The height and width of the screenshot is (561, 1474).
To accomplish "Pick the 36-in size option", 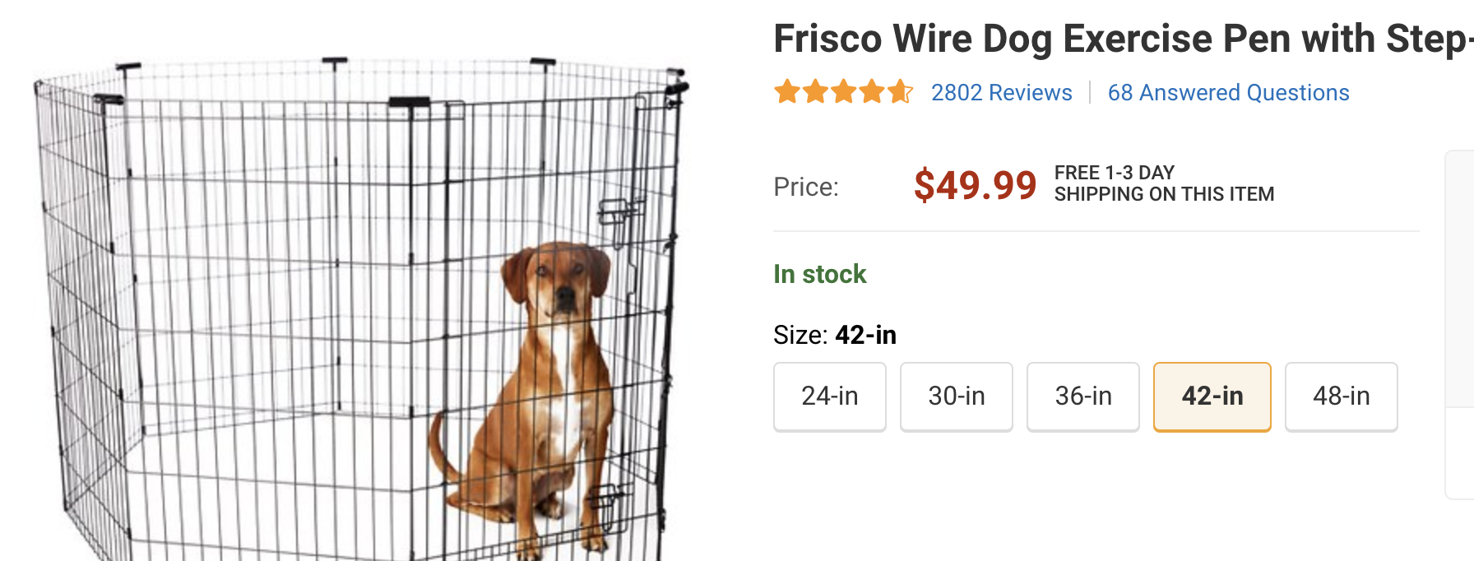I will point(1082,396).
